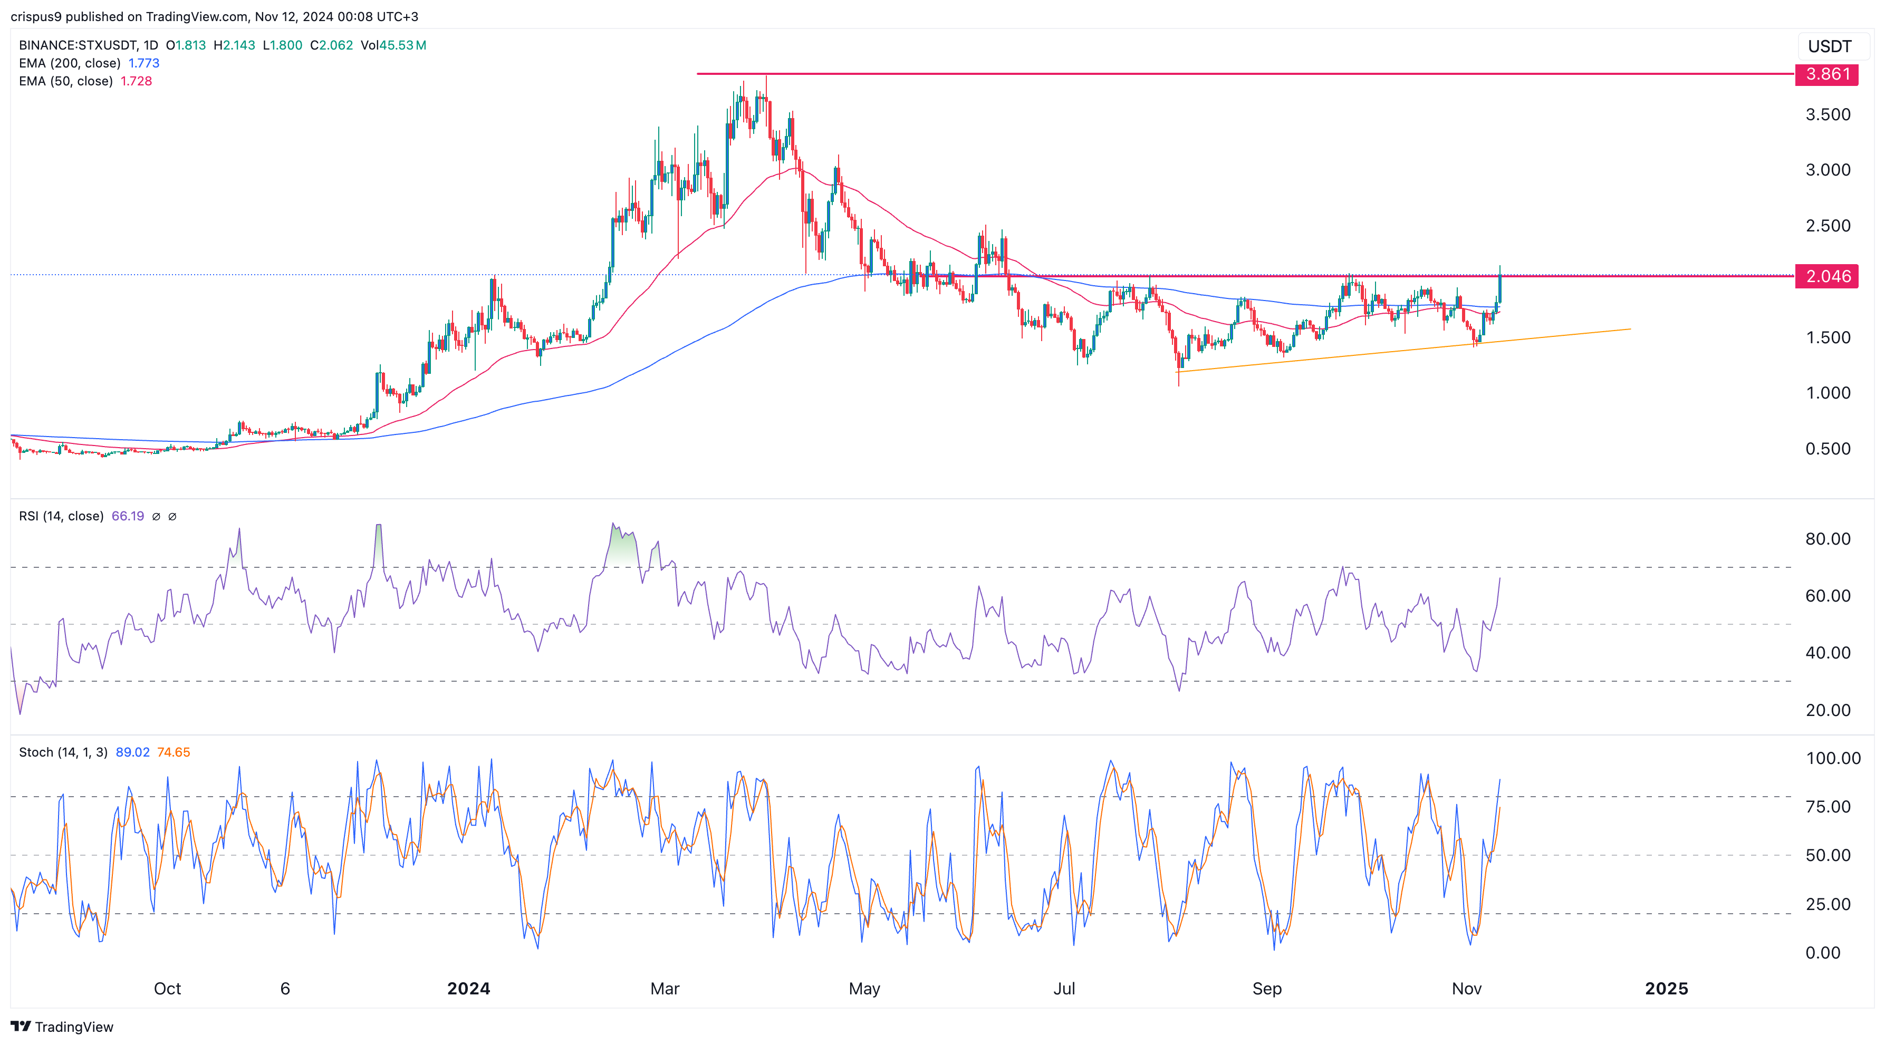Image resolution: width=1885 pixels, height=1045 pixels.
Task: Click the Stoch blue value 89.02
Action: point(132,752)
